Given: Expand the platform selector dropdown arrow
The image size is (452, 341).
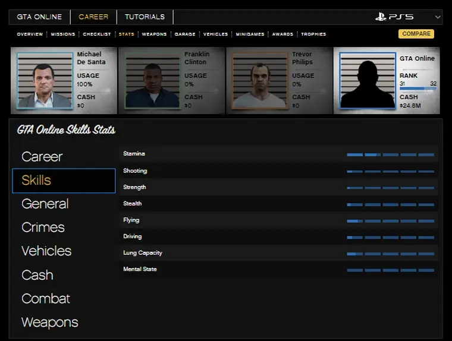Looking at the screenshot, I should 438,17.
